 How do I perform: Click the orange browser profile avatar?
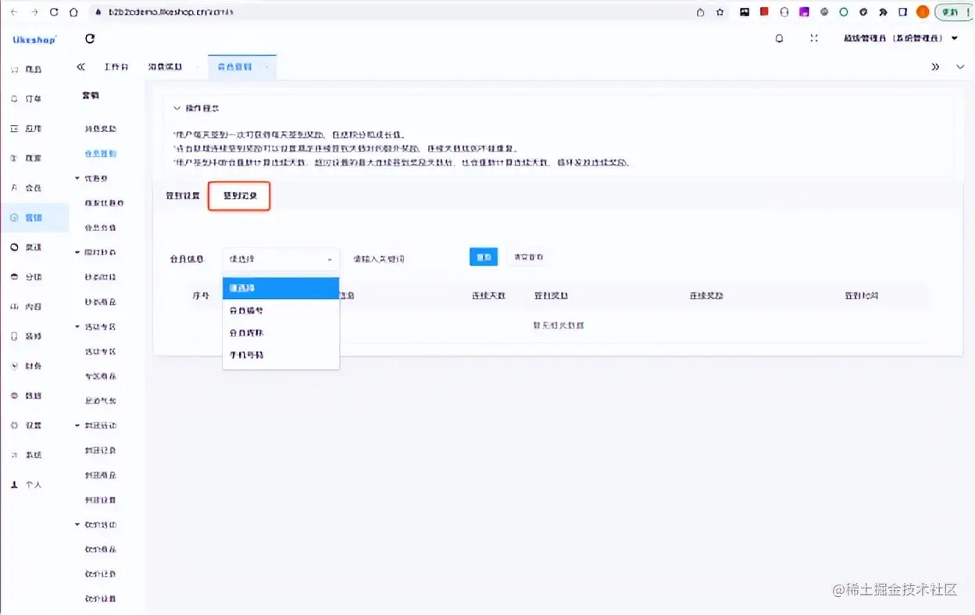click(923, 12)
